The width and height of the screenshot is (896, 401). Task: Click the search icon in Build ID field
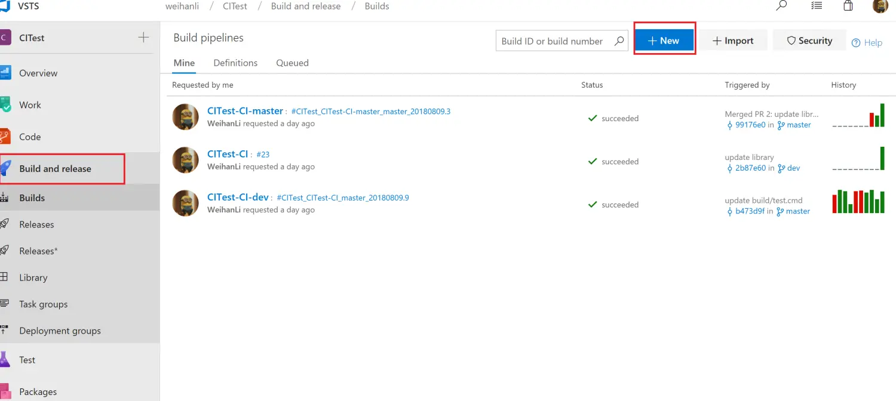point(619,41)
